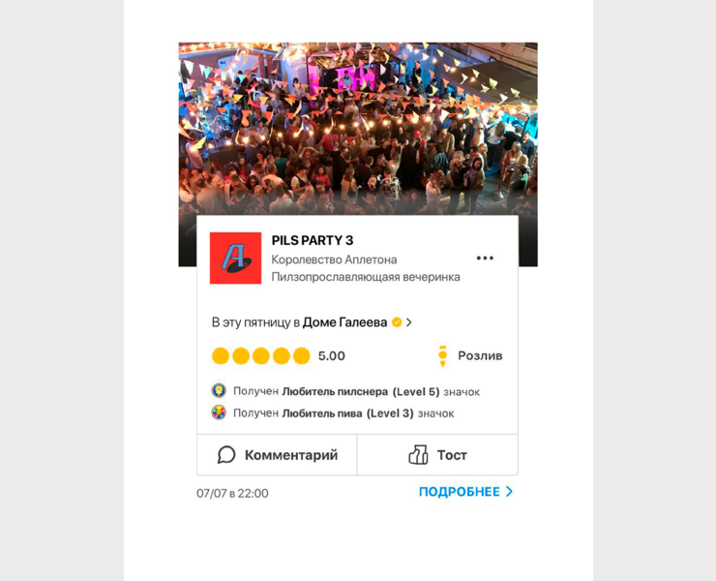Expand venue details with the chevron arrow
The width and height of the screenshot is (716, 581).
coord(409,322)
